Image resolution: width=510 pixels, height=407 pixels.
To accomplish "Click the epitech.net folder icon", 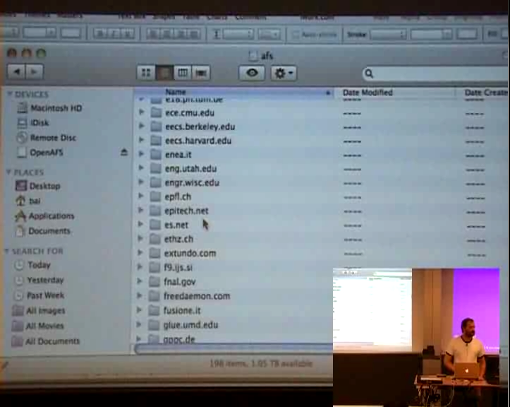I will pos(155,211).
